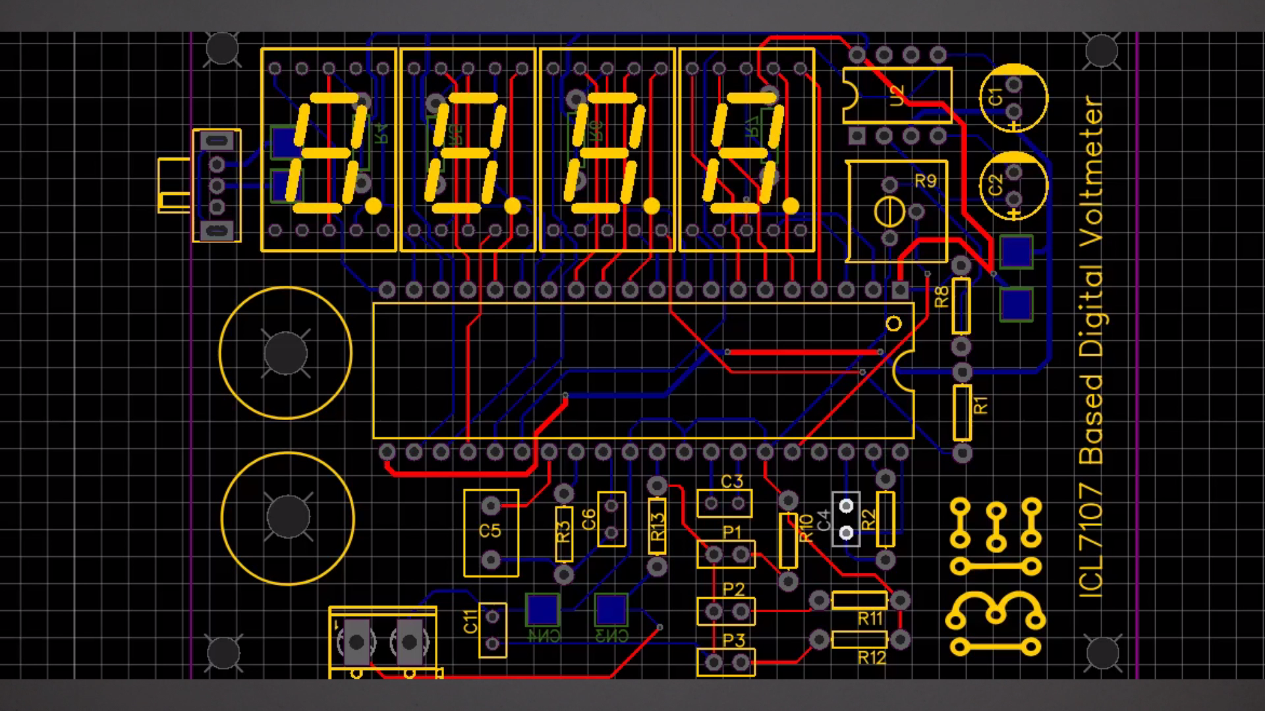Click the C1 electrolytic capacitor footprint

(1015, 97)
